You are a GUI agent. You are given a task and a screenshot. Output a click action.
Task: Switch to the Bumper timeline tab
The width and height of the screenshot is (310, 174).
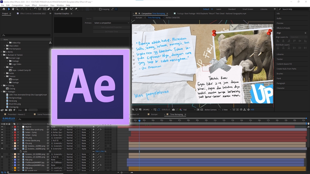click(x=154, y=114)
